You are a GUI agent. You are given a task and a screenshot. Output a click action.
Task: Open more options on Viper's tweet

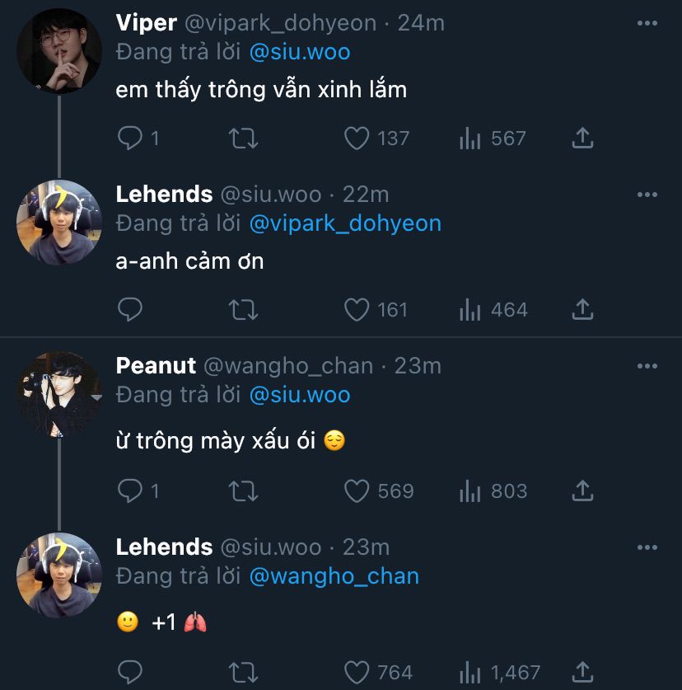coord(647,23)
